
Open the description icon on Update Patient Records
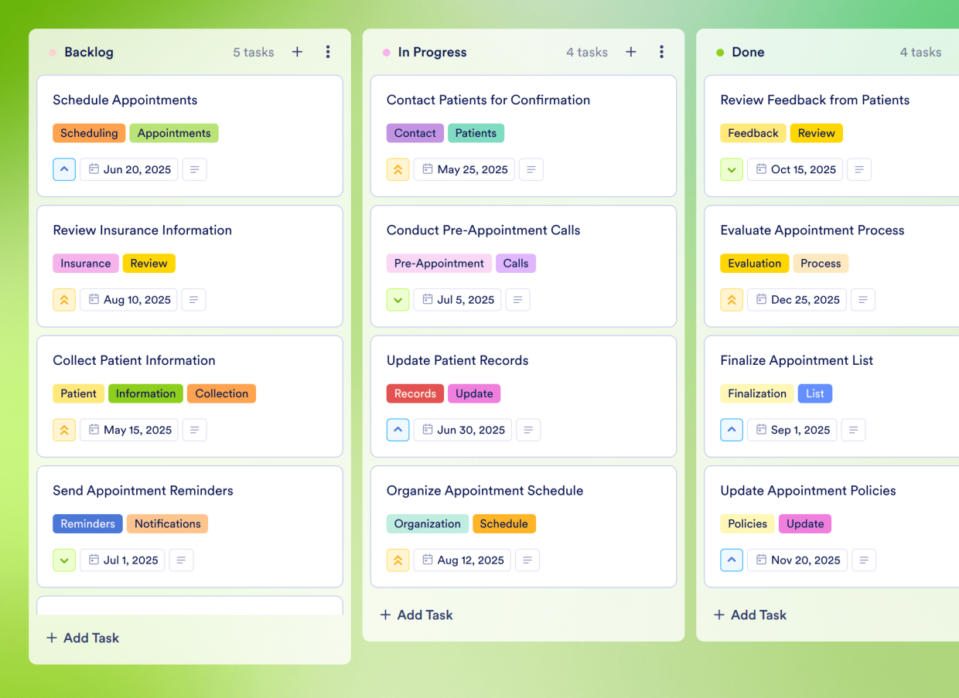pos(528,430)
